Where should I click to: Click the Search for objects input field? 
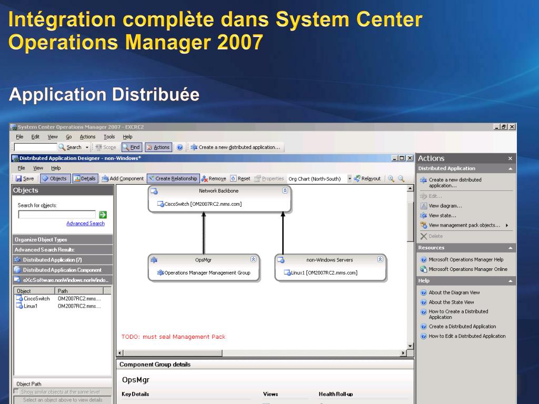click(x=57, y=215)
